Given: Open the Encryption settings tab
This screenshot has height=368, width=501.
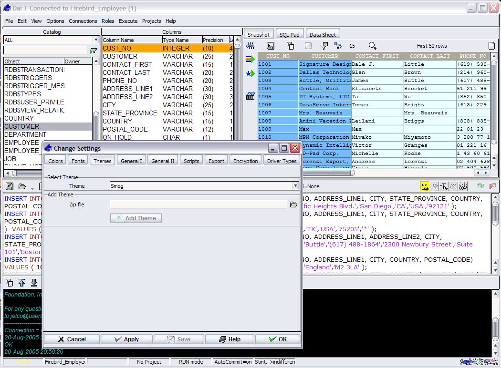Looking at the screenshot, I should pos(245,161).
